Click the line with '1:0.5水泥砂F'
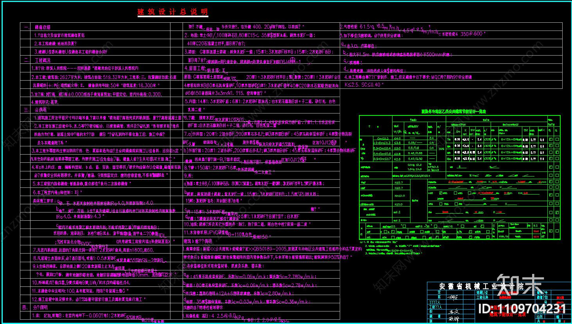This screenshot has height=324, width=572. [x=100, y=259]
